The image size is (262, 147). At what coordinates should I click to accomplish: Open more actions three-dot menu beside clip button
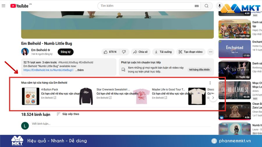tap(211, 52)
